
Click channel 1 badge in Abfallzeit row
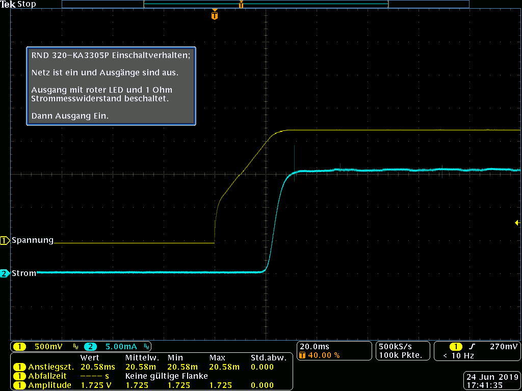point(20,376)
